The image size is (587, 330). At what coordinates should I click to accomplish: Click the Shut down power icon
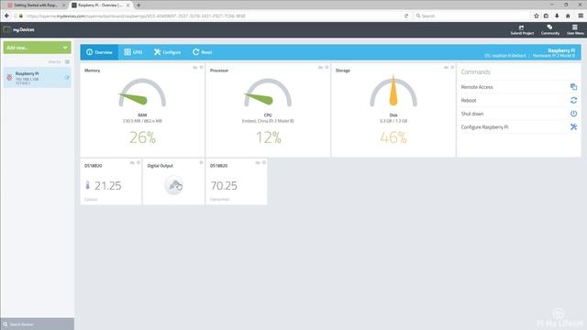point(573,114)
